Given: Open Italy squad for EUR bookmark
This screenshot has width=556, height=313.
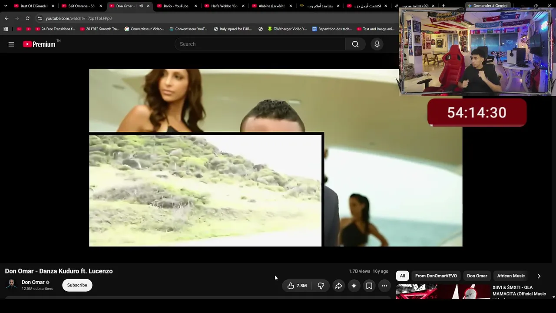Looking at the screenshot, I should [233, 29].
